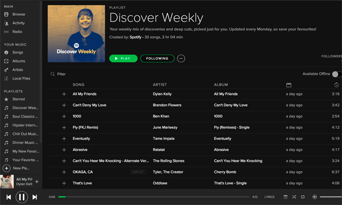
Task: Click the Ben Khan artist name
Action: click(x=161, y=116)
